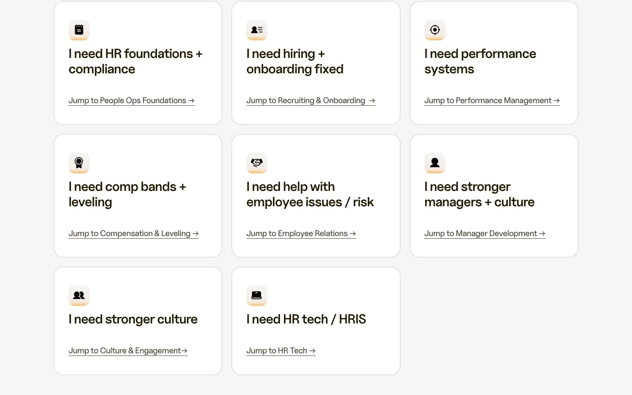Follow Jump to Employee Relations link
Screen dimensions: 632x395
pyautogui.click(x=301, y=233)
